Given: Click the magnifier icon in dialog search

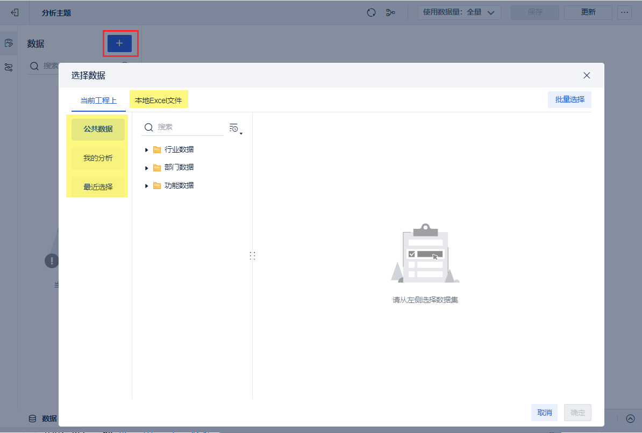Looking at the screenshot, I should pyautogui.click(x=148, y=127).
